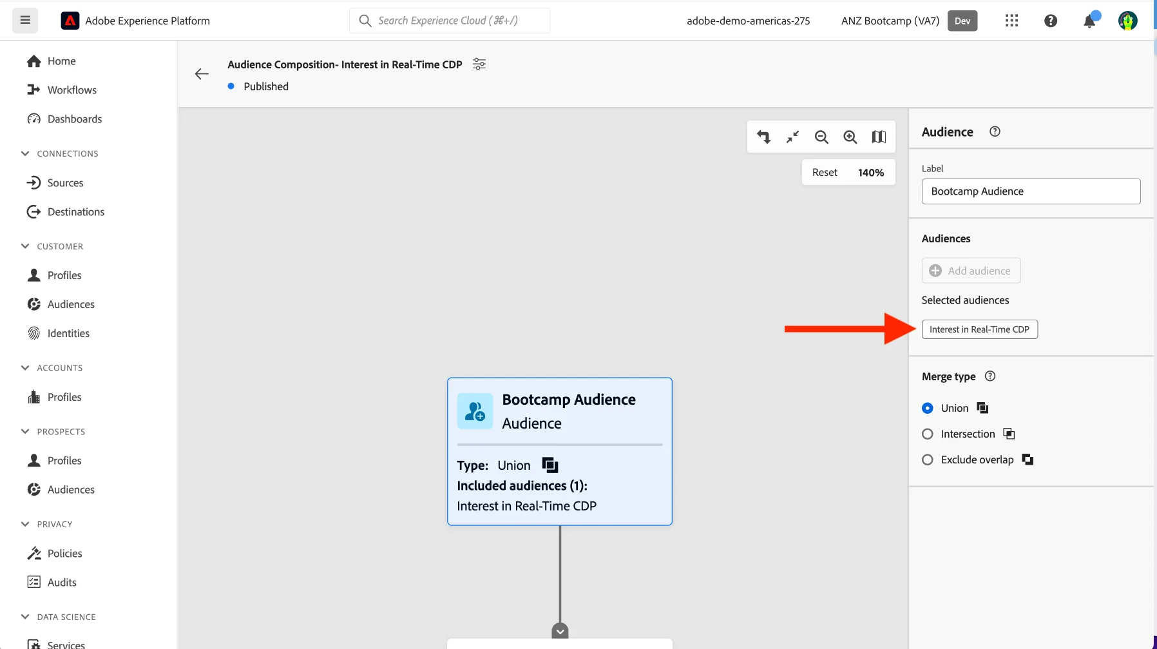Collapse the CONNECTIONS section
The image size is (1157, 649).
click(x=25, y=153)
